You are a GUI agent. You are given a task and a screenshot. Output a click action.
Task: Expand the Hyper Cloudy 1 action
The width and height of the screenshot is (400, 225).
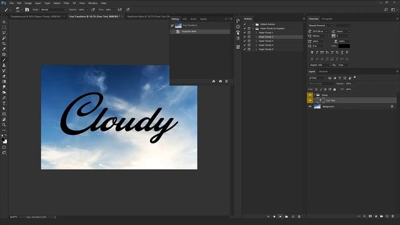(x=256, y=32)
